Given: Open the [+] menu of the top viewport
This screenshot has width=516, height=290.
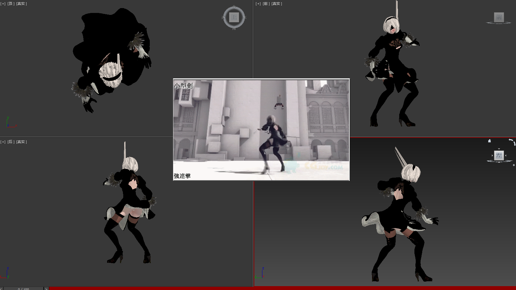Looking at the screenshot, I should coord(3,4).
